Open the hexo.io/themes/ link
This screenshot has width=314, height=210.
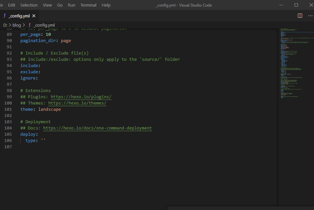pyautogui.click(x=77, y=103)
